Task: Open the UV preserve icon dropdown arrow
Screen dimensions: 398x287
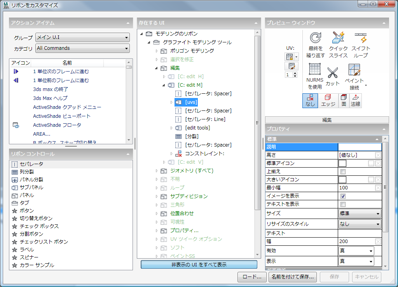Action: coord(296,57)
